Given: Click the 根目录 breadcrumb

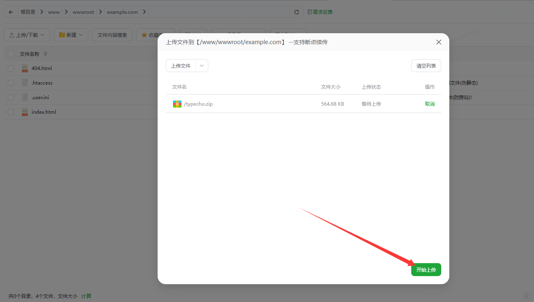Looking at the screenshot, I should 28,12.
